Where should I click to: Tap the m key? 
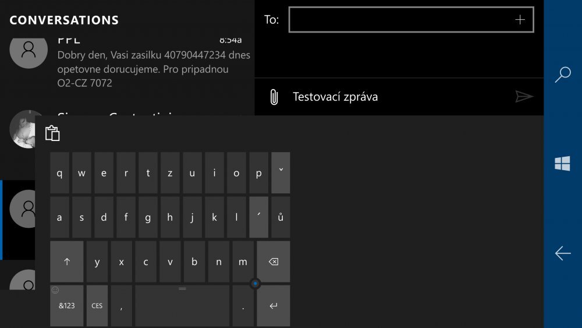tap(243, 262)
